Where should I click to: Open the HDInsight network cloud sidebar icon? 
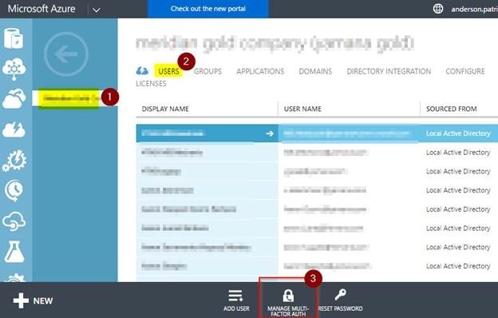(x=14, y=69)
